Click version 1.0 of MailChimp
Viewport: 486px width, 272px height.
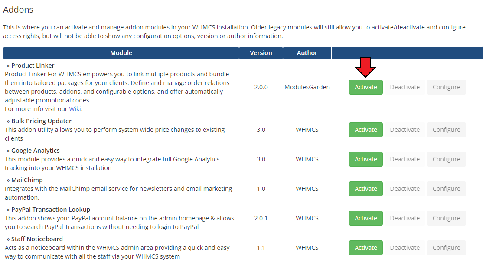point(261,189)
